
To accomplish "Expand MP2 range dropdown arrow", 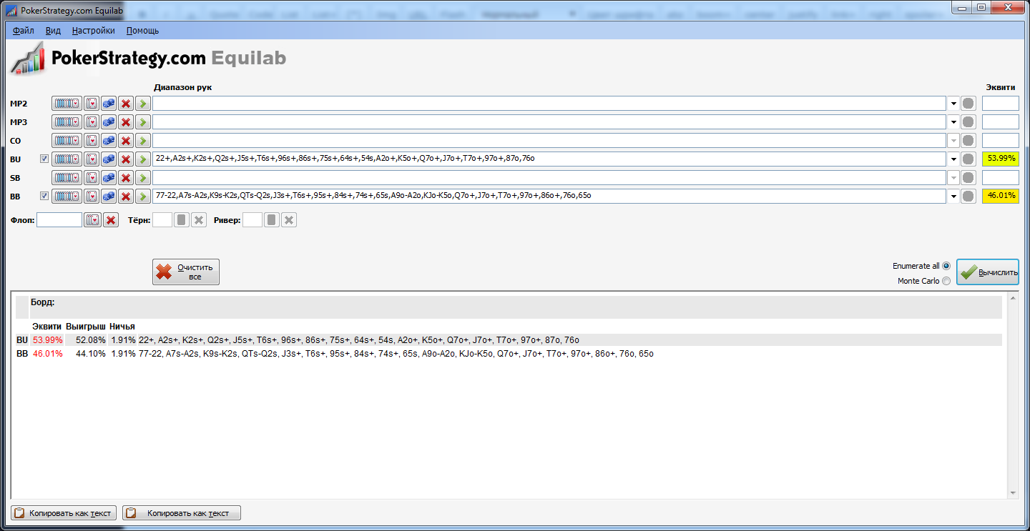I will click(x=953, y=104).
